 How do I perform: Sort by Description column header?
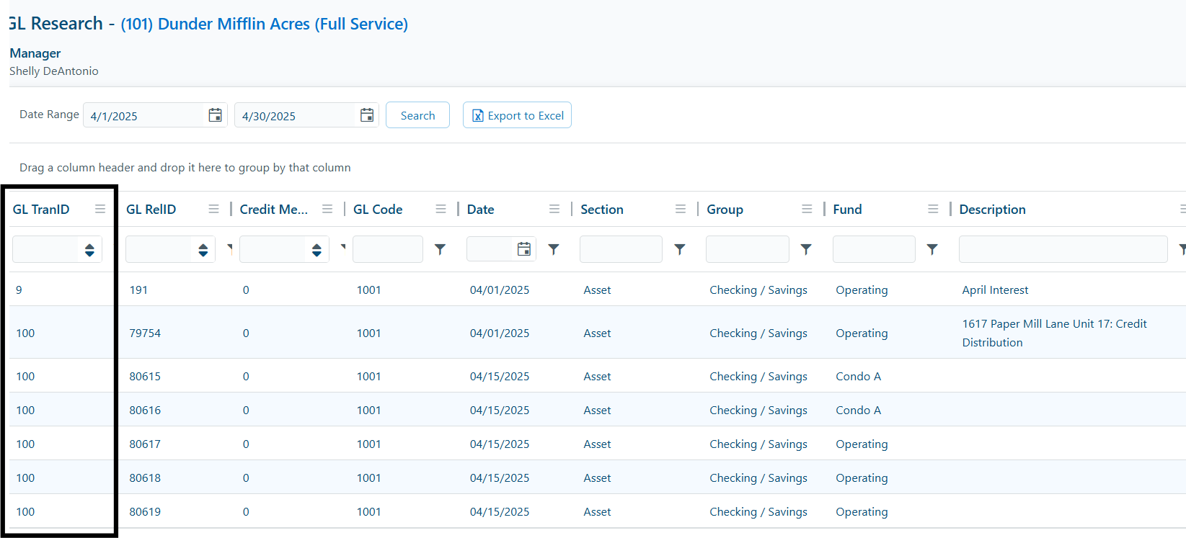click(x=992, y=209)
